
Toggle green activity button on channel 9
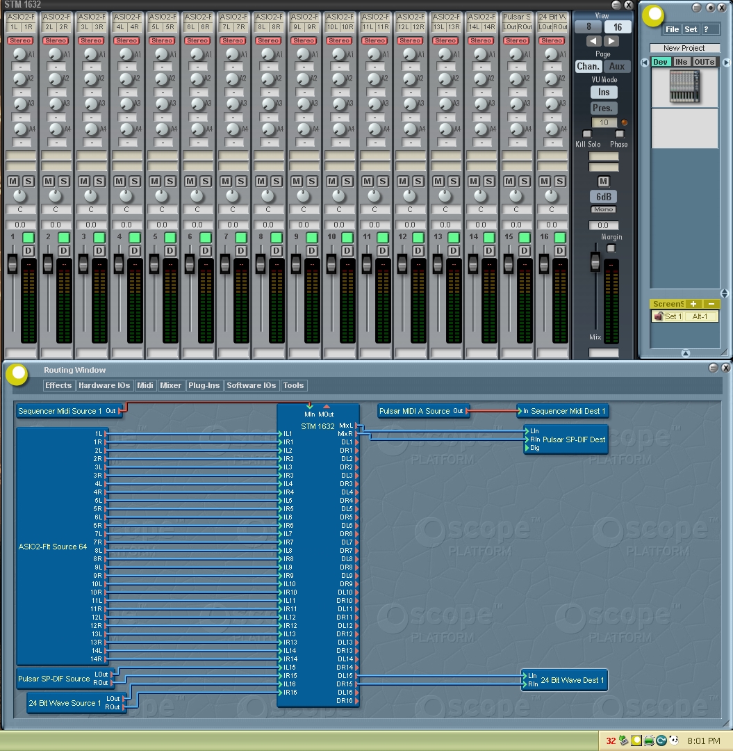click(x=312, y=237)
